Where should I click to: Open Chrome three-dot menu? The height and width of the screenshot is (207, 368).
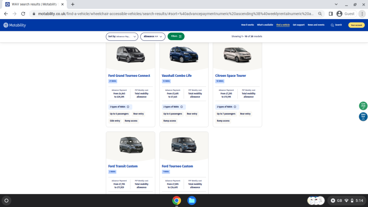point(362,14)
